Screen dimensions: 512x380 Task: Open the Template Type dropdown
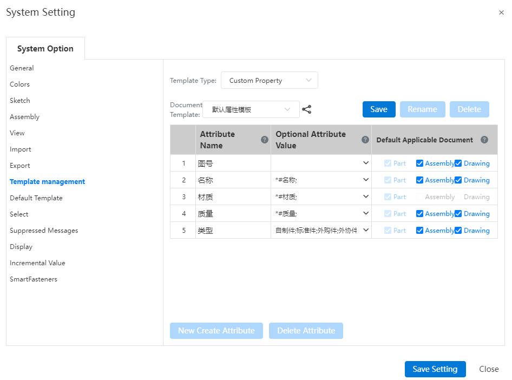pyautogui.click(x=270, y=80)
